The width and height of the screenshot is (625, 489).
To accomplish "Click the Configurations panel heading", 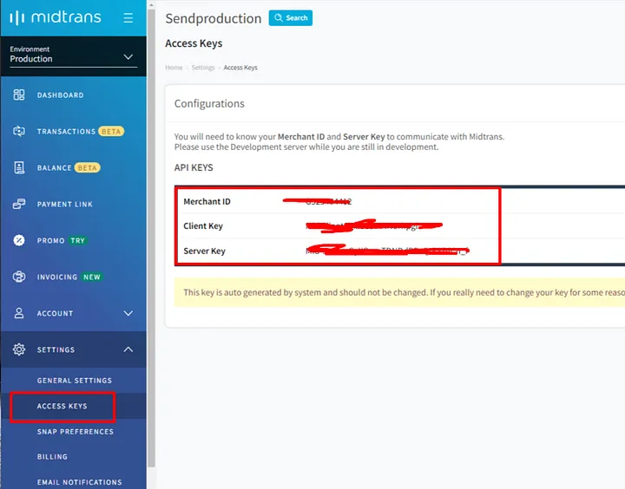I will [x=209, y=103].
